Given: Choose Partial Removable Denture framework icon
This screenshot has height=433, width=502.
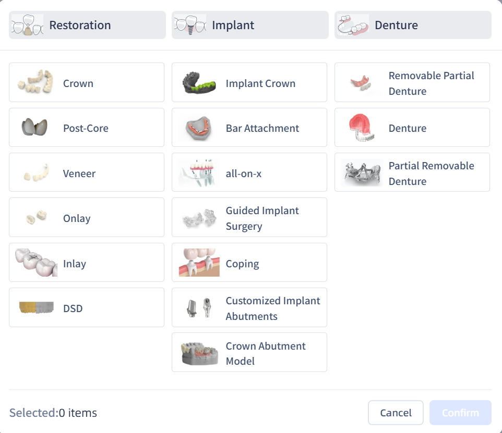Looking at the screenshot, I should (362, 173).
